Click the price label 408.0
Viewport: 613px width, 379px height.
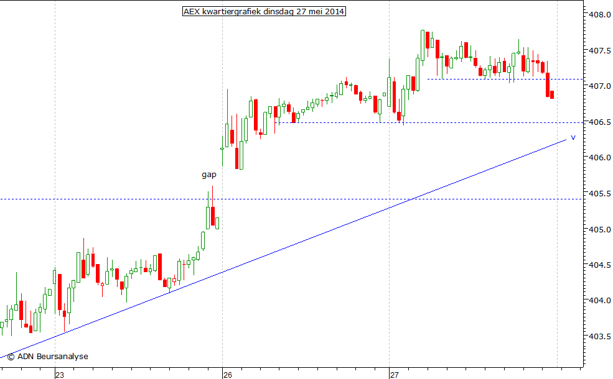coord(600,15)
